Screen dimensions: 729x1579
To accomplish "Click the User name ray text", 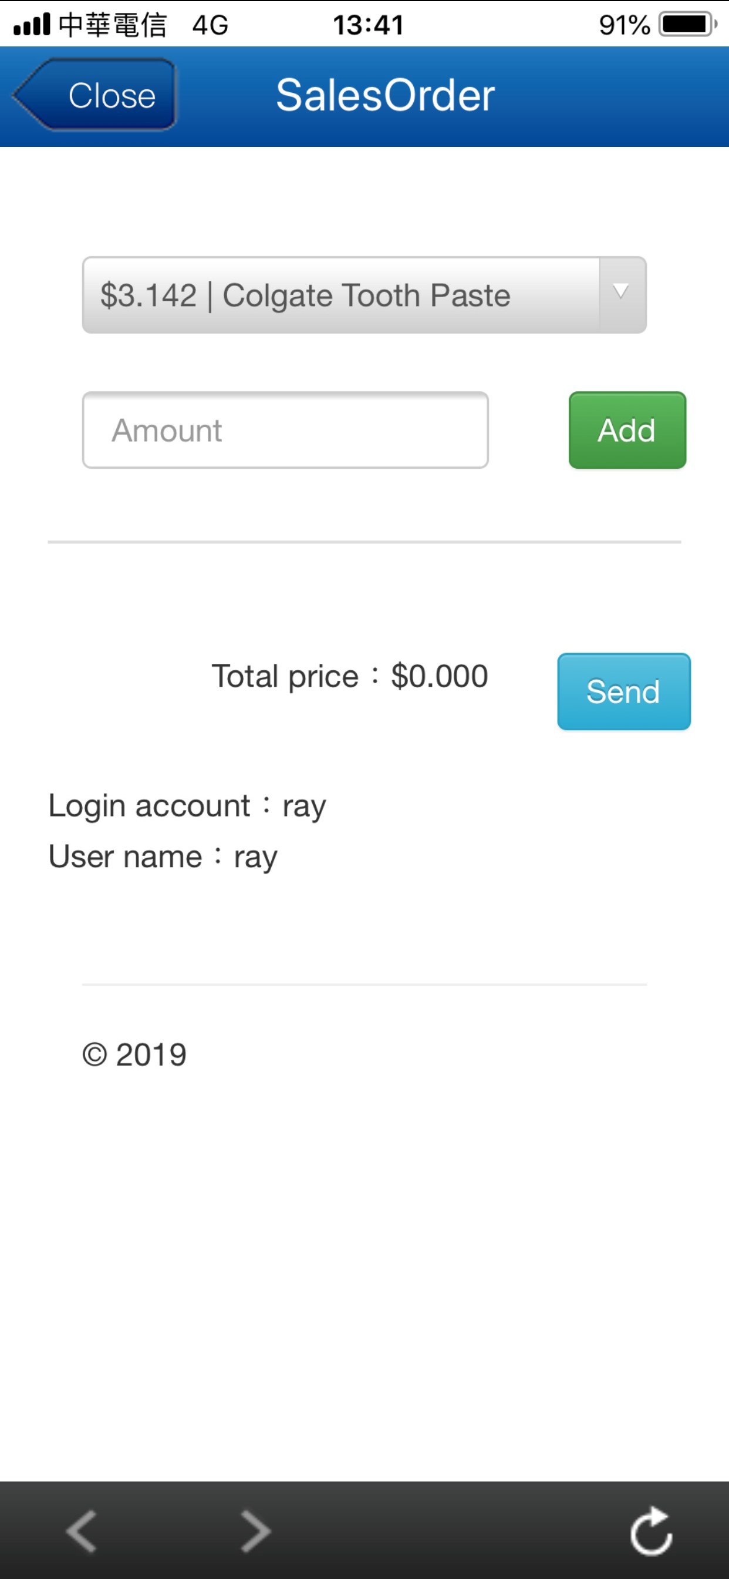I will pos(163,857).
